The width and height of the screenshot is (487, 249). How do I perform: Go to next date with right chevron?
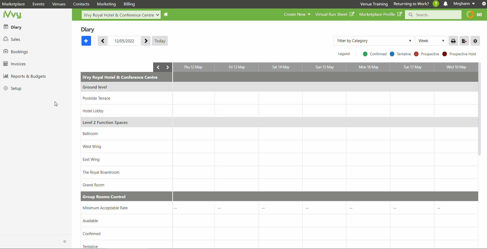coord(146,41)
